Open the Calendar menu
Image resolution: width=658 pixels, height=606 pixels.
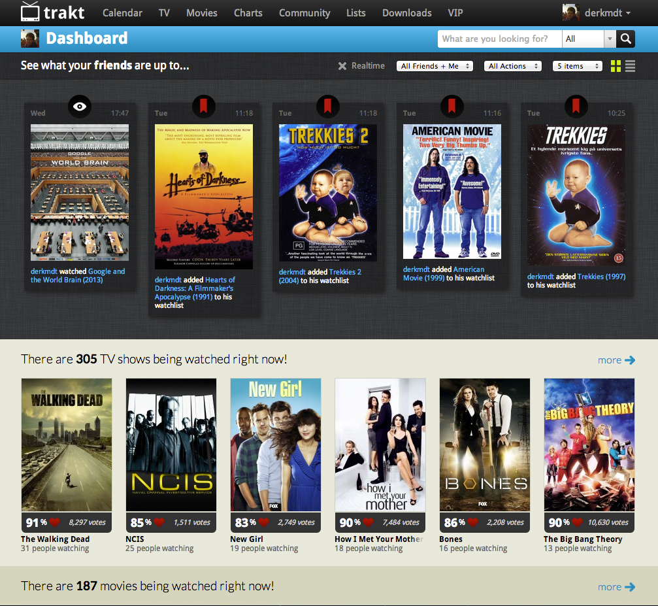click(x=122, y=13)
